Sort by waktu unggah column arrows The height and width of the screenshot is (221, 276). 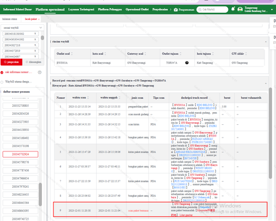(120, 98)
